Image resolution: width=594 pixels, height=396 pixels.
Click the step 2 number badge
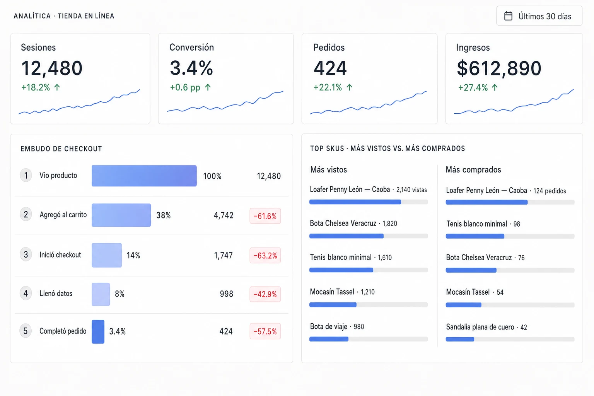point(26,215)
